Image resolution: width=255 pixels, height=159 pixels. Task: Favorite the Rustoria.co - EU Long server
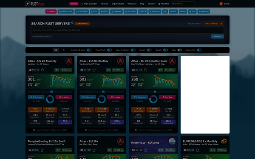pyautogui.click(x=146, y=150)
